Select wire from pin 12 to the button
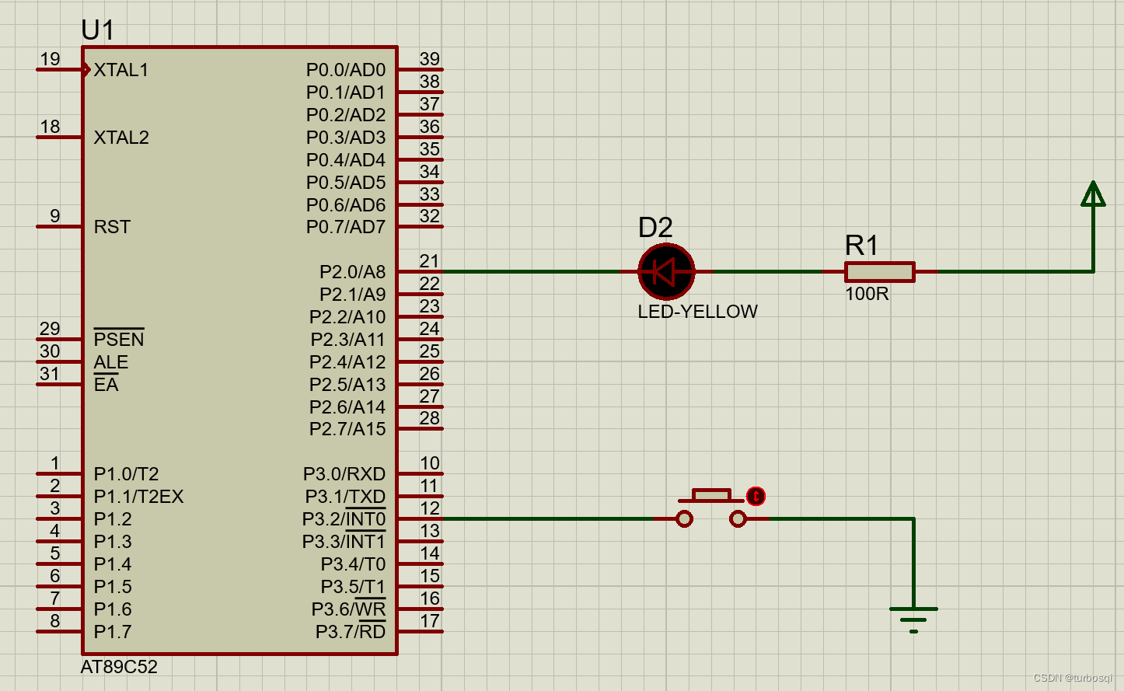1124x691 pixels. [548, 518]
